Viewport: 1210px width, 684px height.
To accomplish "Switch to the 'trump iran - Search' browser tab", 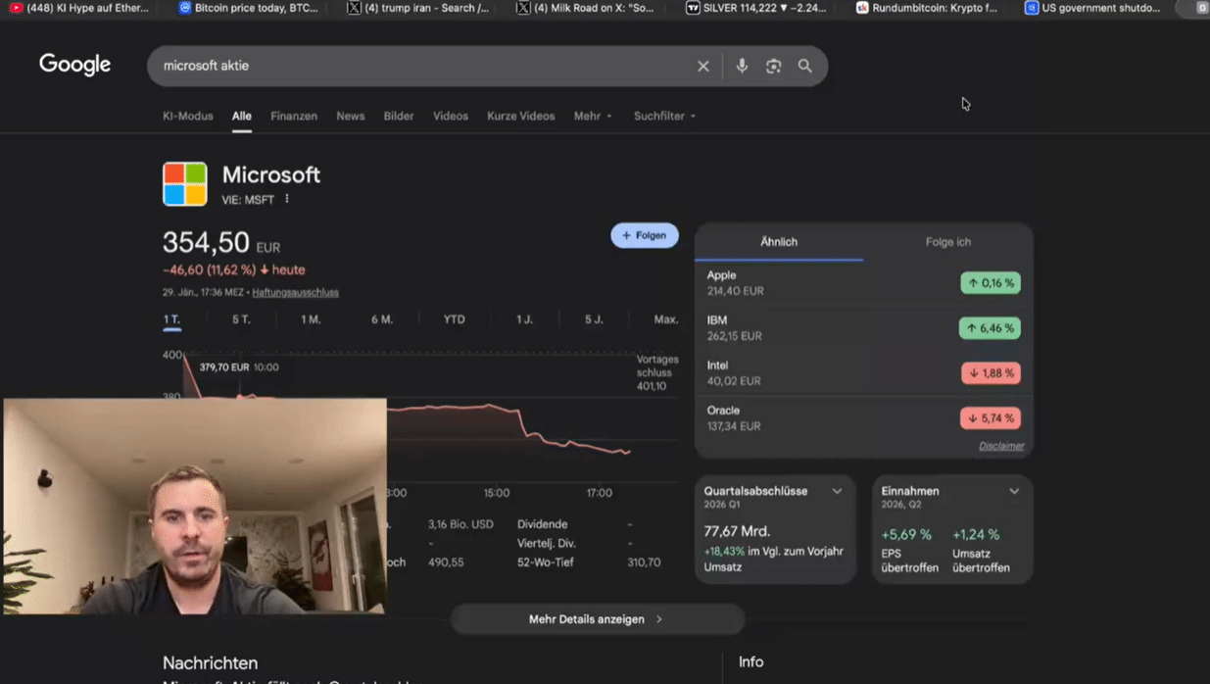I will pyautogui.click(x=418, y=8).
